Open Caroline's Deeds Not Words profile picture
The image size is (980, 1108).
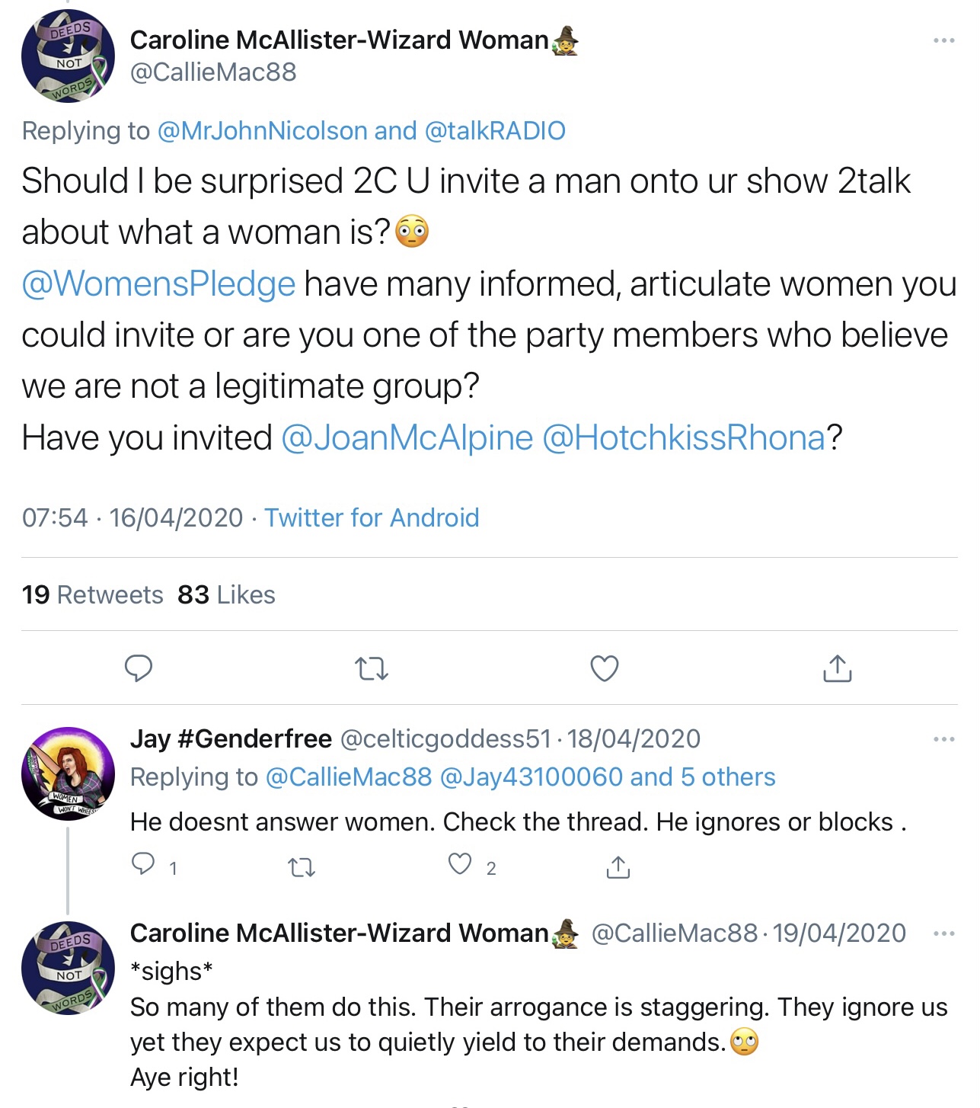click(69, 56)
